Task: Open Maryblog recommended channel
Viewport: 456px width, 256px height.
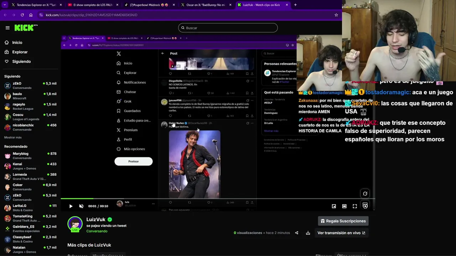Action: [30, 156]
